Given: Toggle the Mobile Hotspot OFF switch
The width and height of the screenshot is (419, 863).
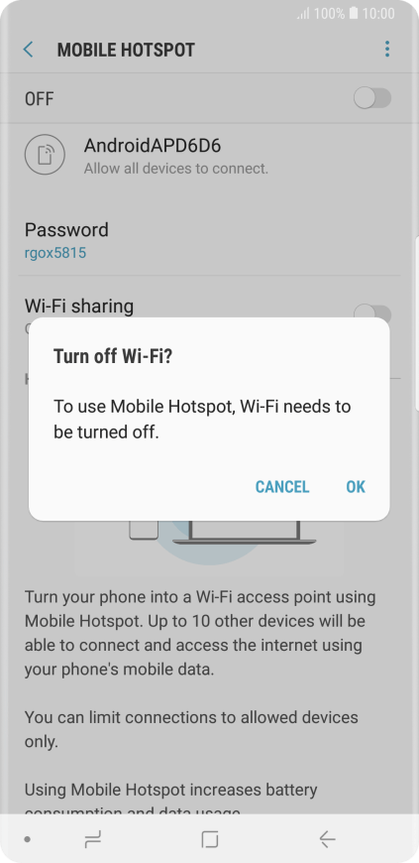Looking at the screenshot, I should [372, 98].
